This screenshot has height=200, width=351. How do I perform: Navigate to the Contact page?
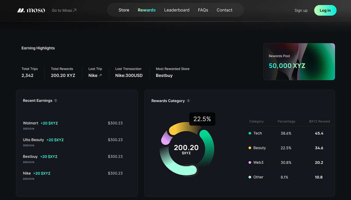pos(224,10)
